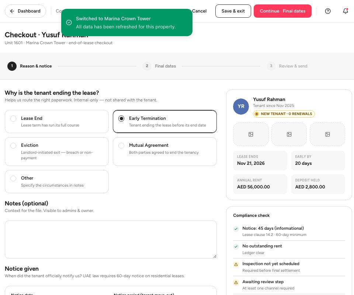Click the Compliance check heading
The width and height of the screenshot is (354, 295).
pyautogui.click(x=251, y=215)
